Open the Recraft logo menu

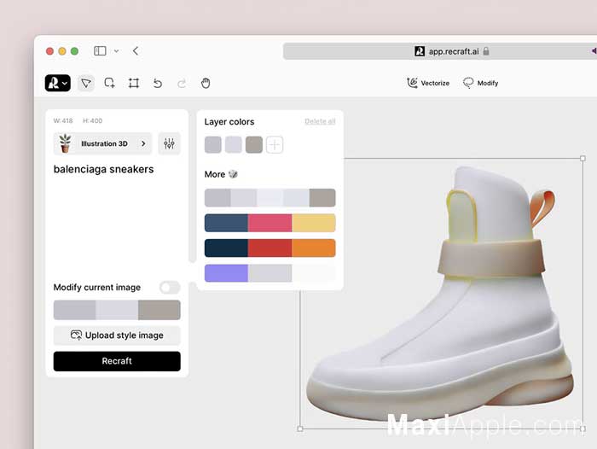click(x=57, y=83)
